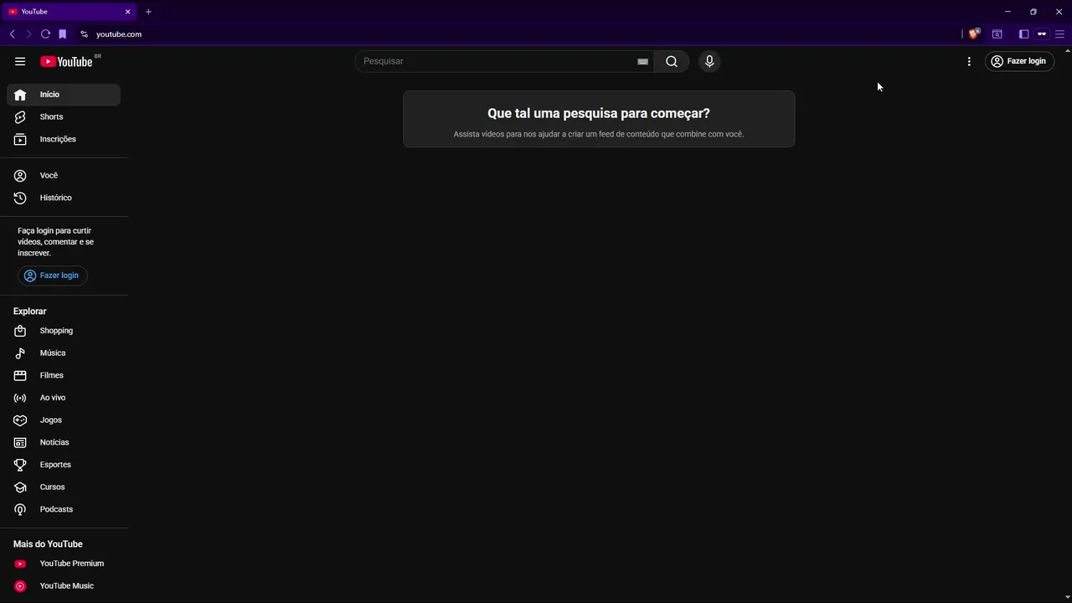
Task: Close the YouTube browser tab
Action: (x=127, y=12)
